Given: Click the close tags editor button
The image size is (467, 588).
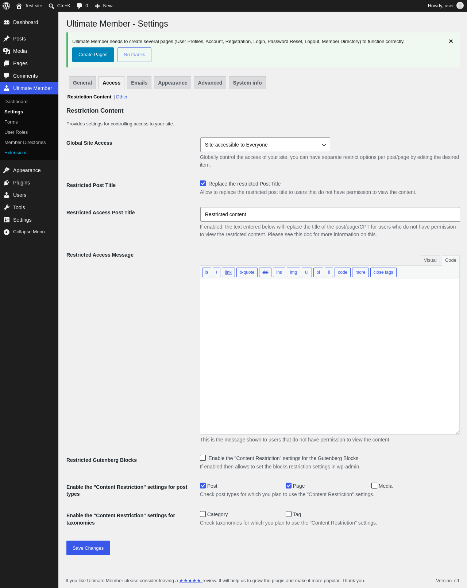Looking at the screenshot, I should pos(383,272).
